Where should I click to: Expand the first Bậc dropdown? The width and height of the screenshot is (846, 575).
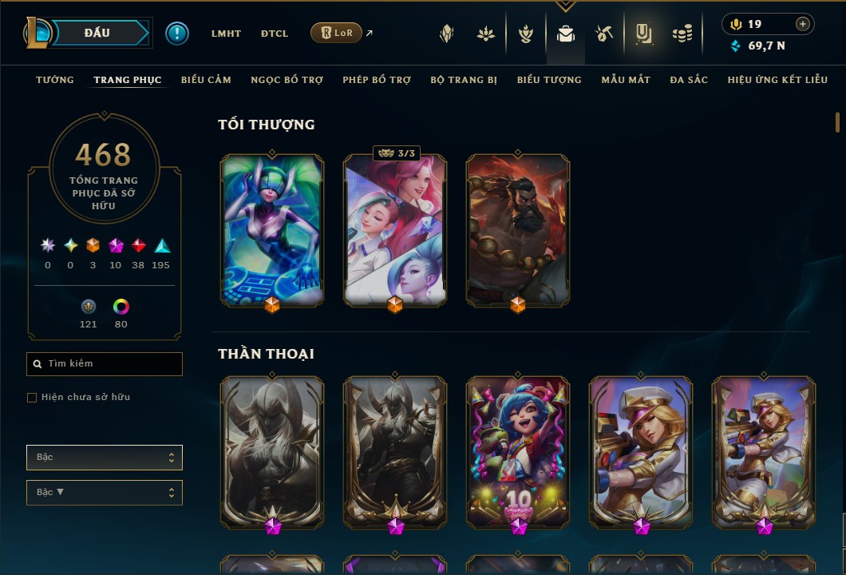pyautogui.click(x=105, y=458)
